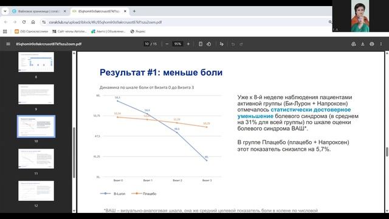
Task: Select page 9 thumbnail
Action: click(x=36, y=94)
